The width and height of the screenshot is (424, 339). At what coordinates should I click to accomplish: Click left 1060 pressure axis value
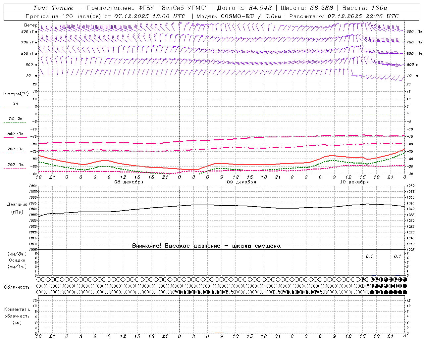pos(33,186)
